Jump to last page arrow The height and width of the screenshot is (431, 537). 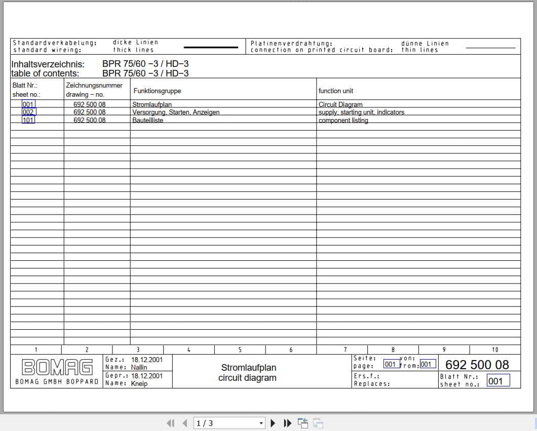pyautogui.click(x=288, y=423)
